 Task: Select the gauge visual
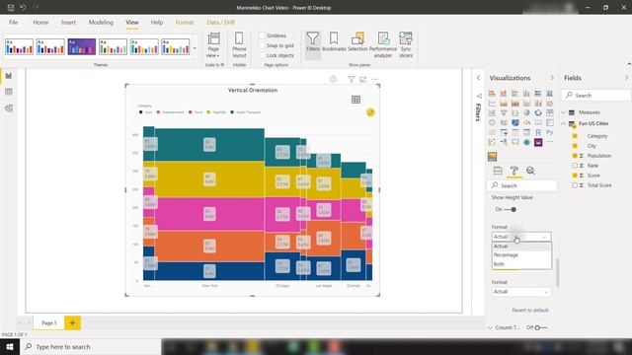526,122
